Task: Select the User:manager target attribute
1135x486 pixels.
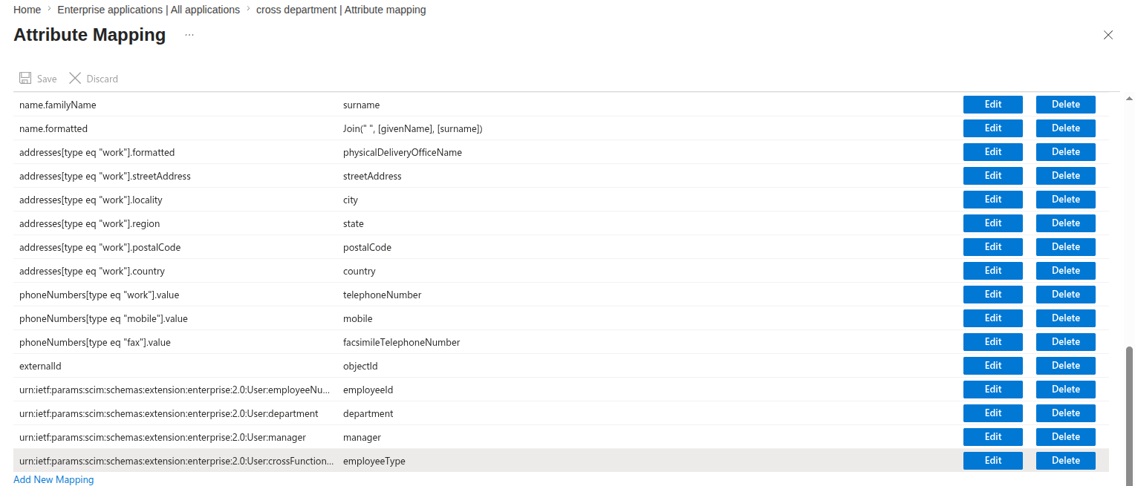Action: 163,438
